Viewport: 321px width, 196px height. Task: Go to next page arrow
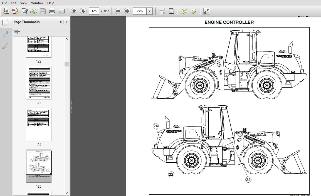(83, 11)
